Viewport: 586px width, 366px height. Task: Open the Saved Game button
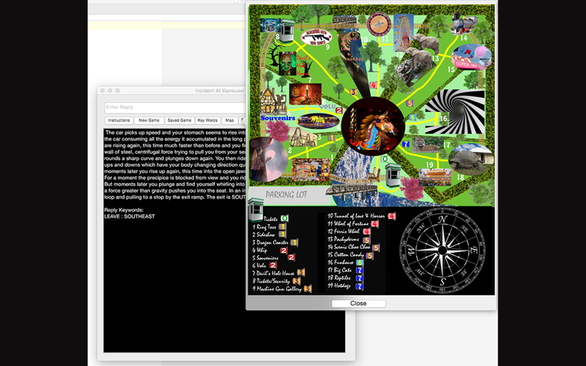[x=179, y=120]
